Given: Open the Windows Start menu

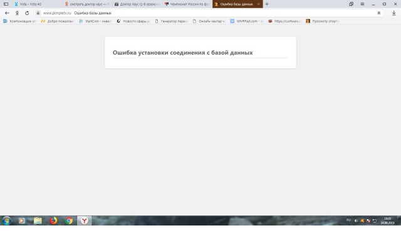Looking at the screenshot, I should (6, 220).
